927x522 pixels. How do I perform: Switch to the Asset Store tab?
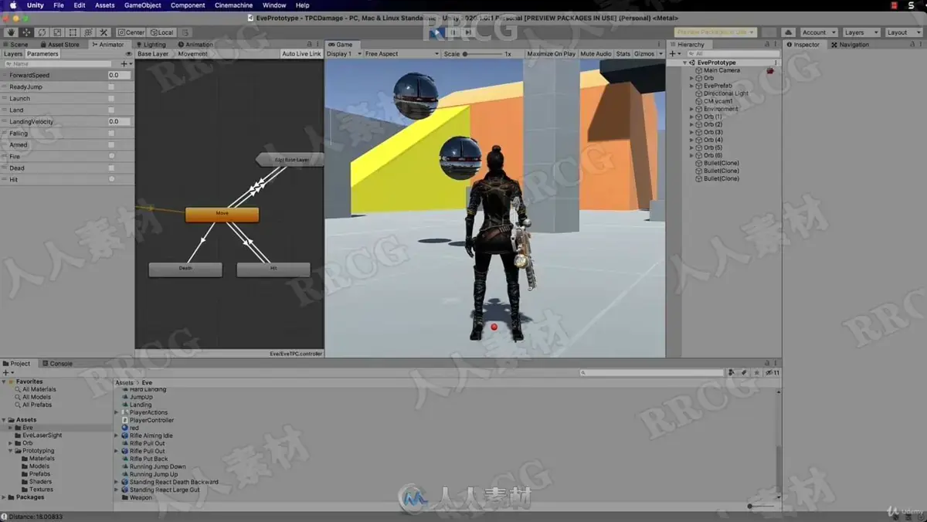point(59,45)
